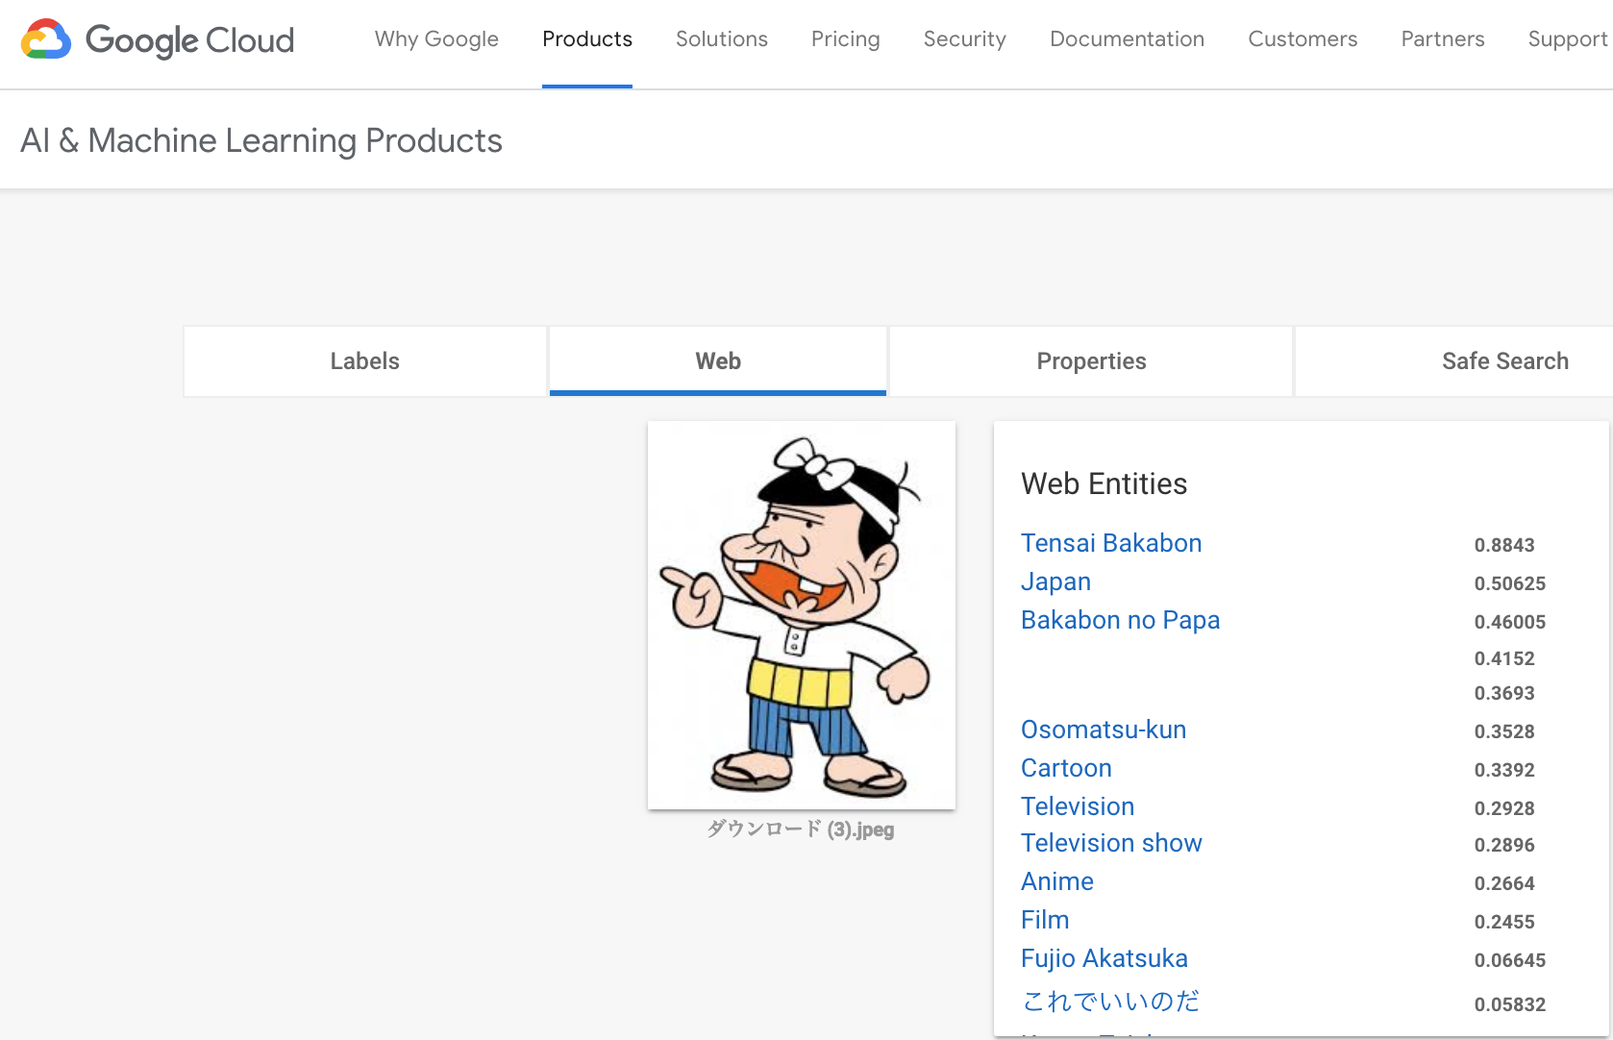Click the score value 0.8843
The width and height of the screenshot is (1613, 1040).
pos(1504,545)
